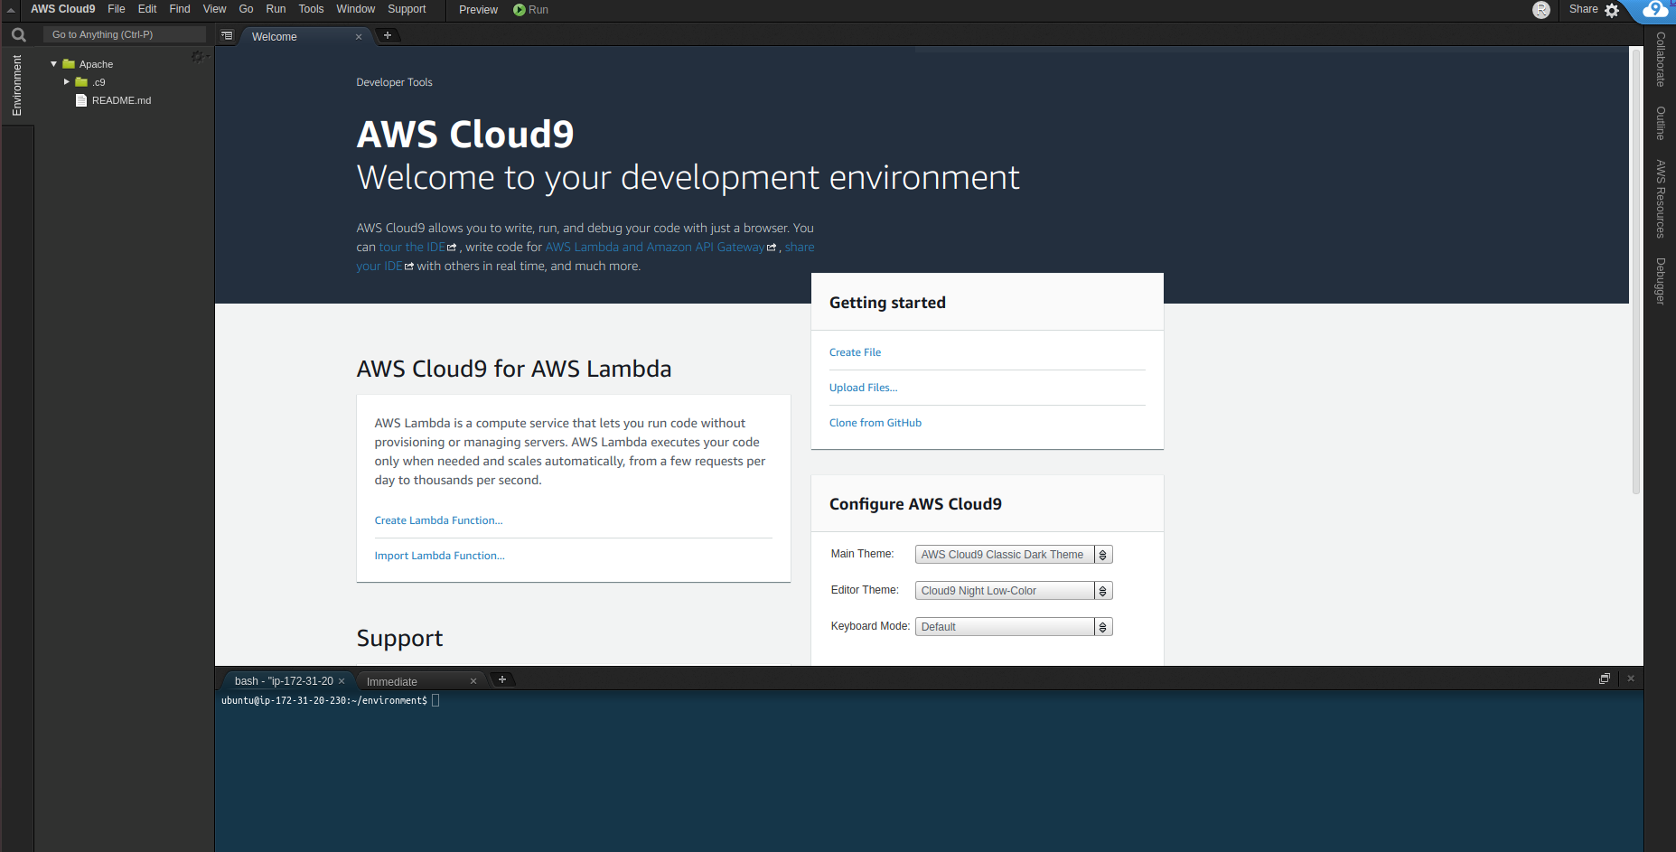Select the README.md file
The width and height of the screenshot is (1676, 852).
(x=121, y=100)
